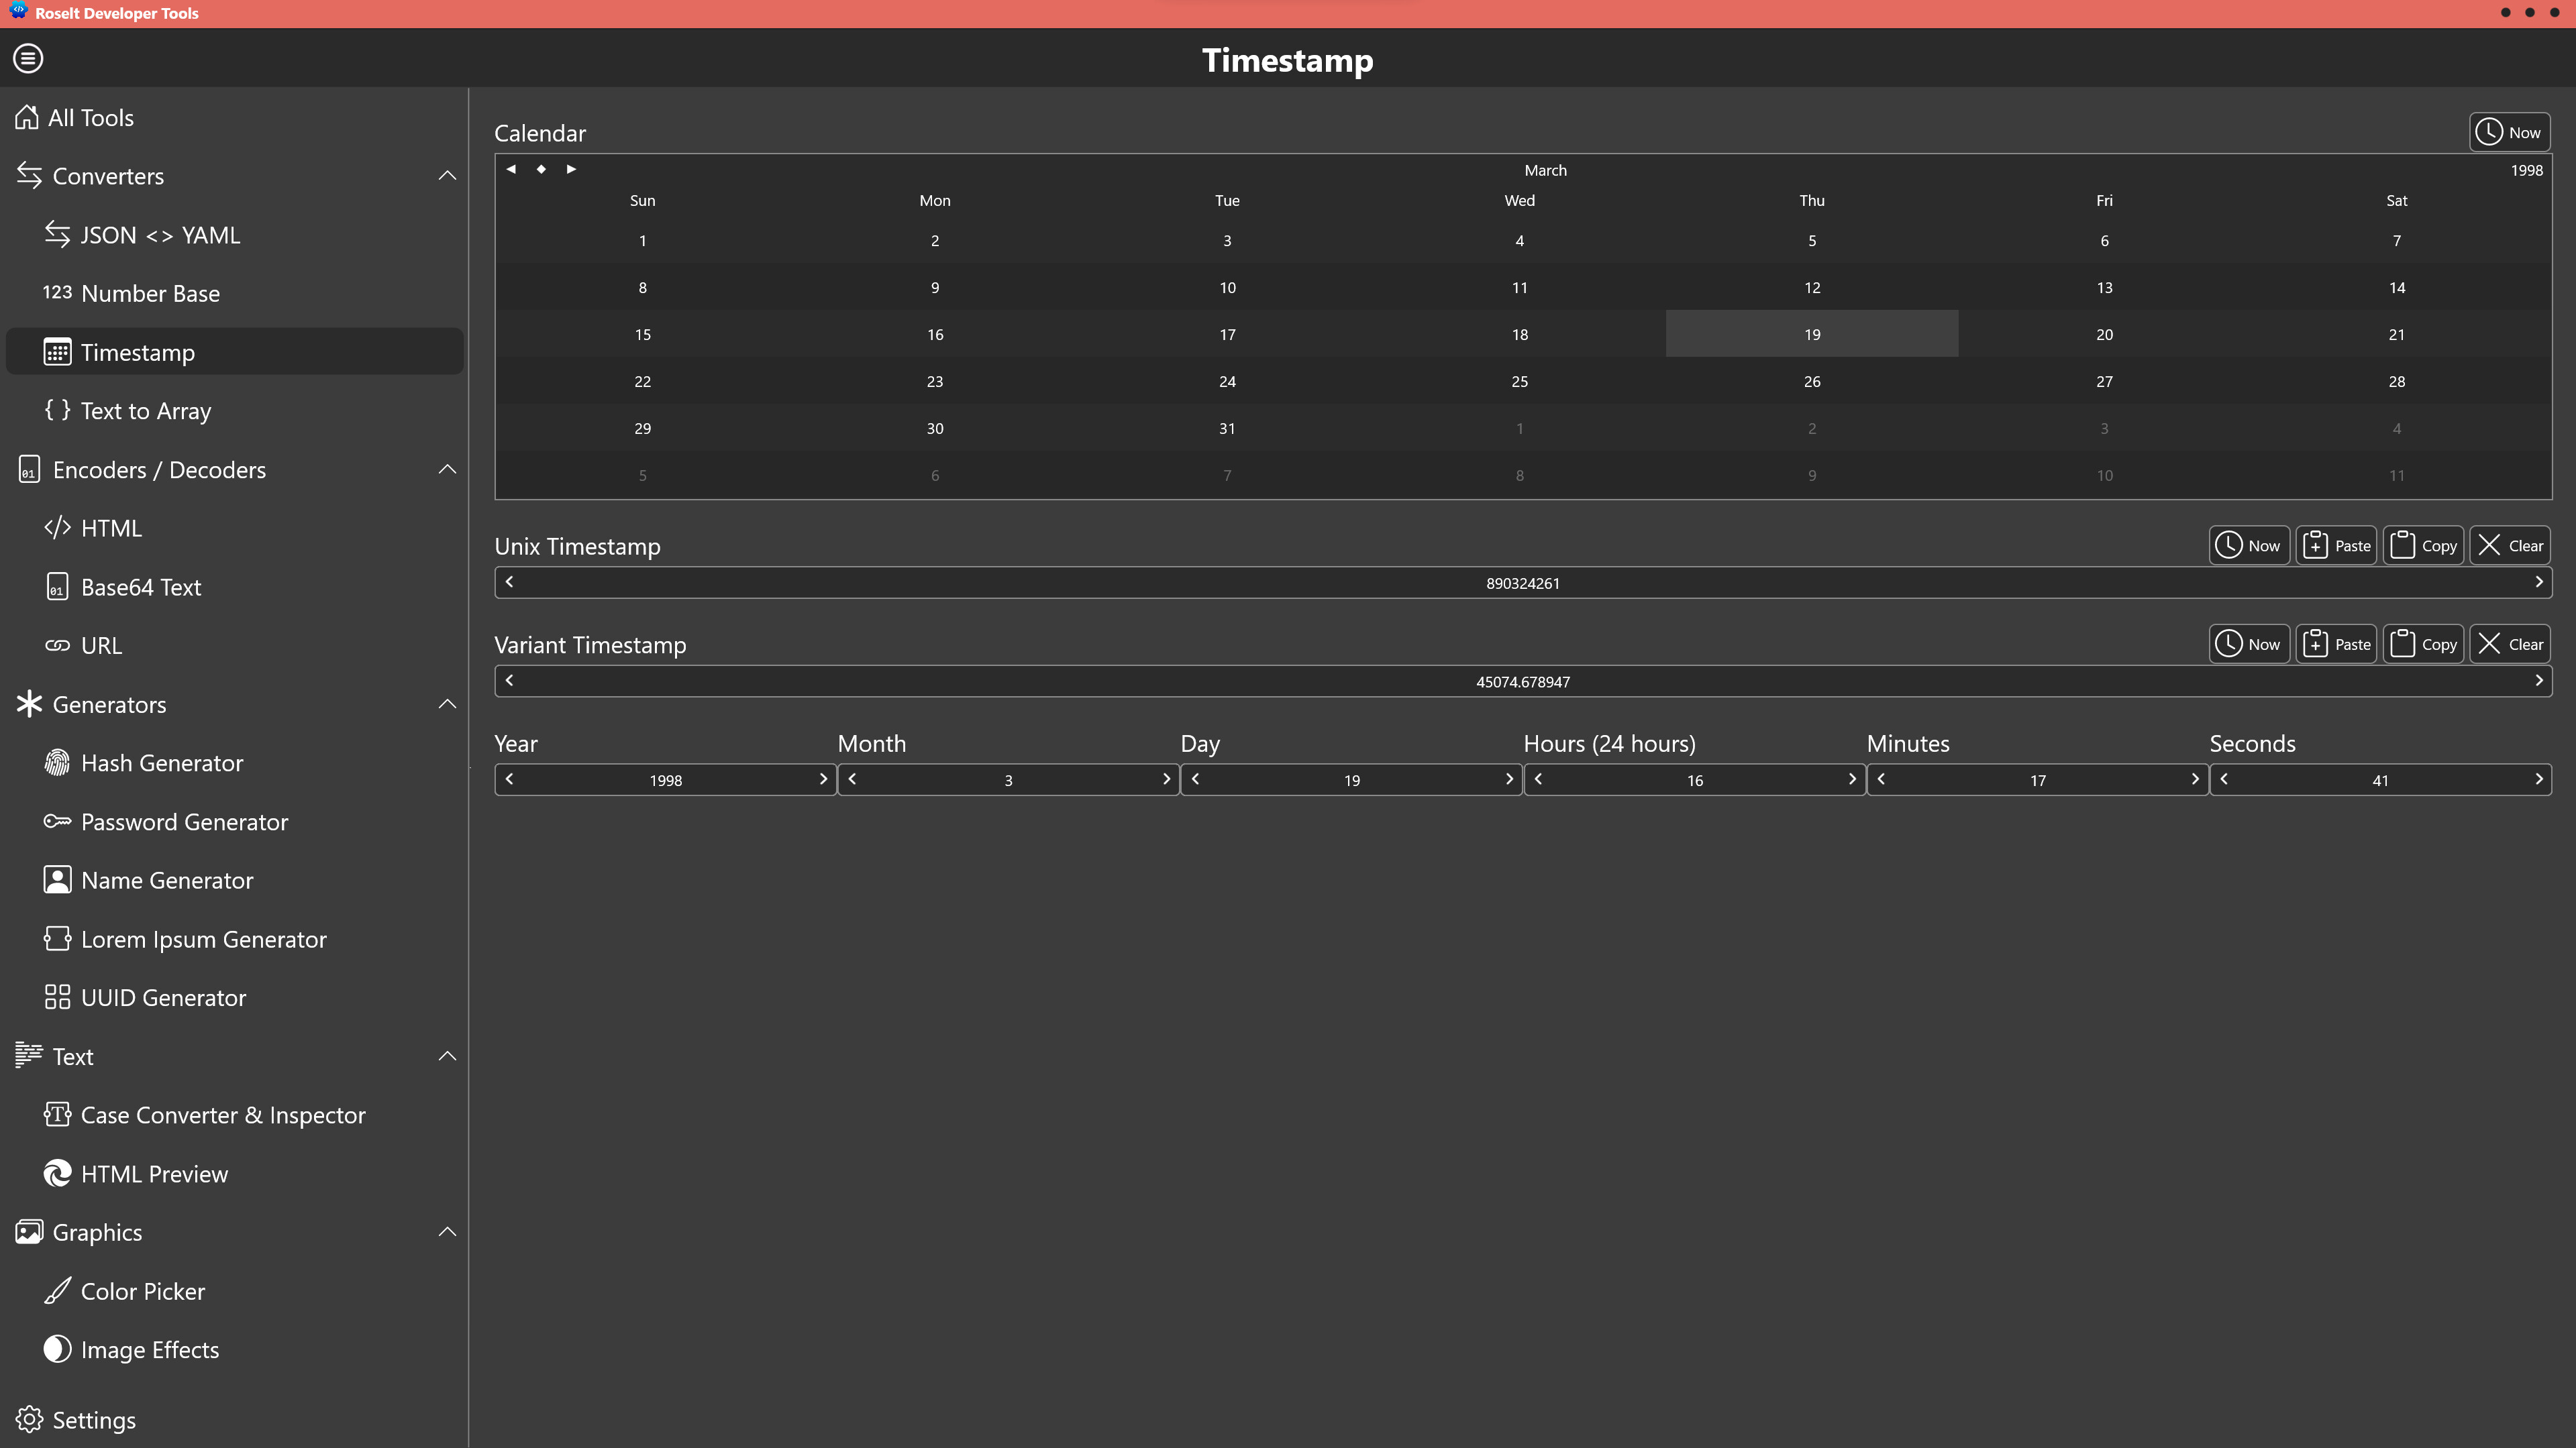Open the Color Picker tool

coord(143,1290)
